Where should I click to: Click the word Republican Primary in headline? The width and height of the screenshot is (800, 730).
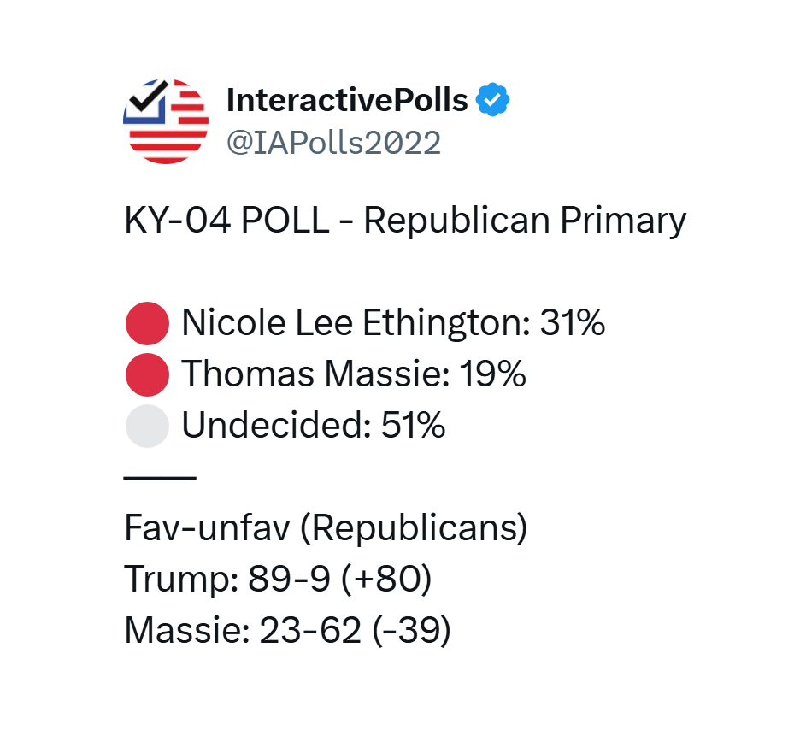[525, 221]
